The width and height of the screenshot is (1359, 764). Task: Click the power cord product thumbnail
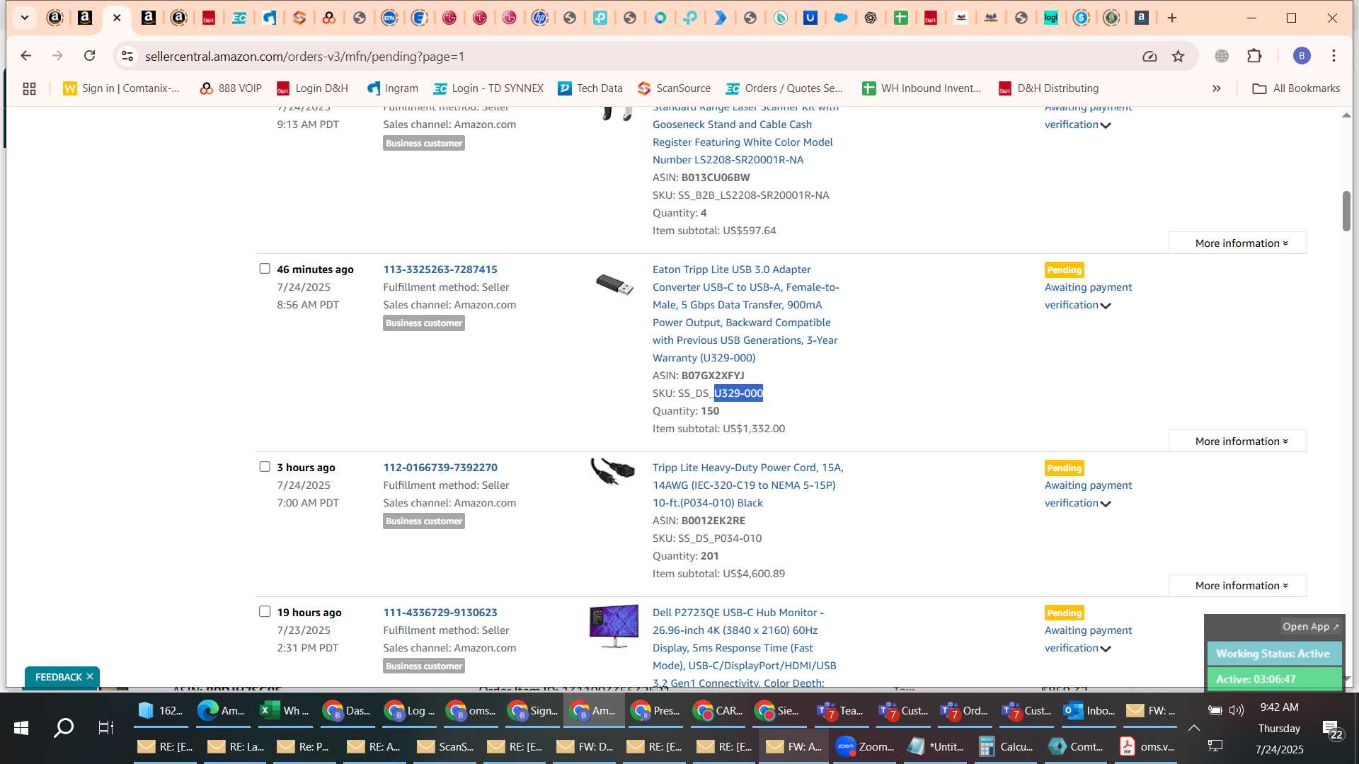(x=613, y=472)
